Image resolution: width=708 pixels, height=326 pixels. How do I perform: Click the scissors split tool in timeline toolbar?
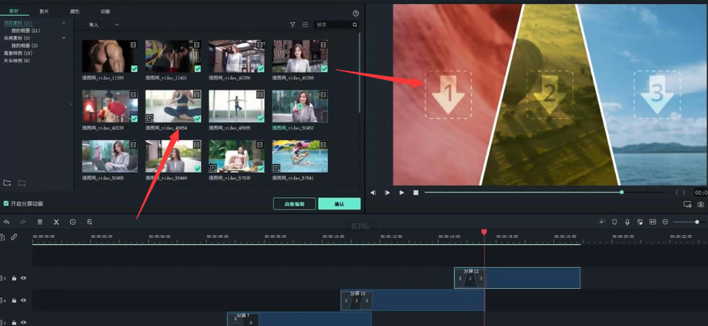point(56,222)
